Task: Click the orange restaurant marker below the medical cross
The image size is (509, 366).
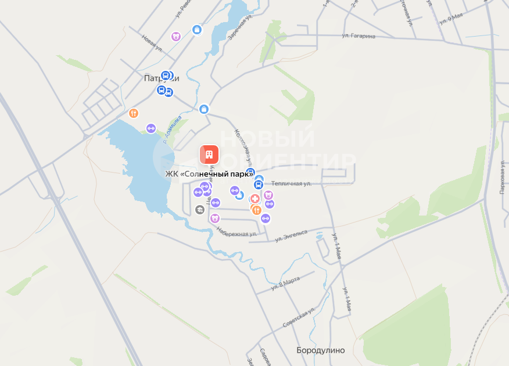Action: (x=256, y=210)
